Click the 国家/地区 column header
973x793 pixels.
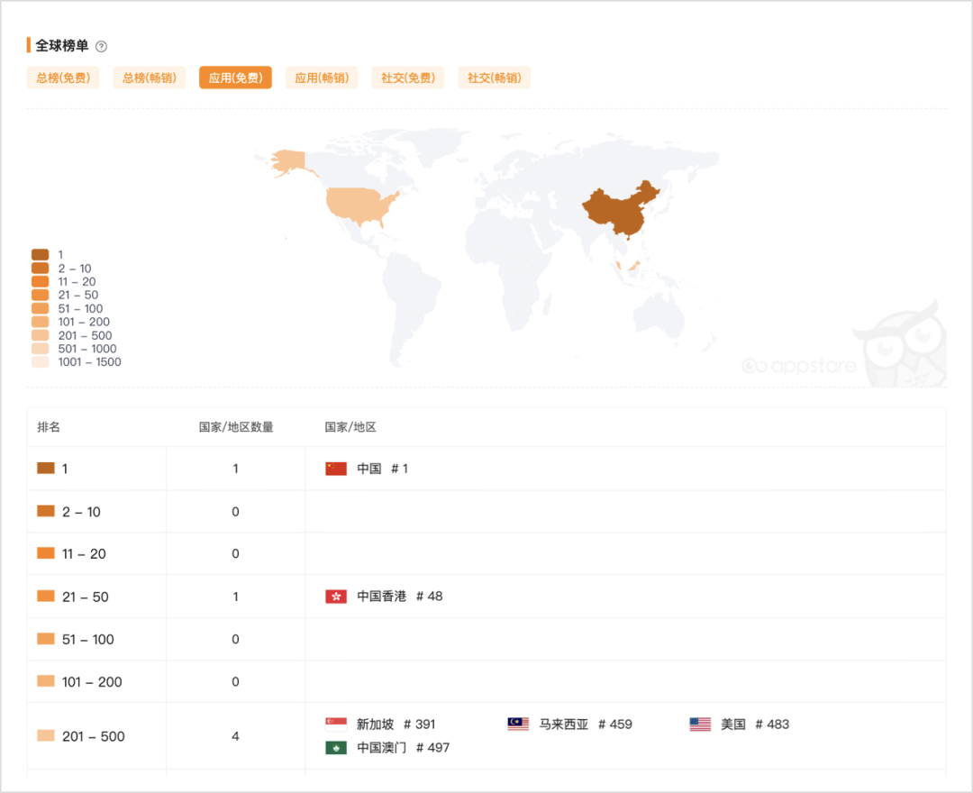click(x=350, y=427)
